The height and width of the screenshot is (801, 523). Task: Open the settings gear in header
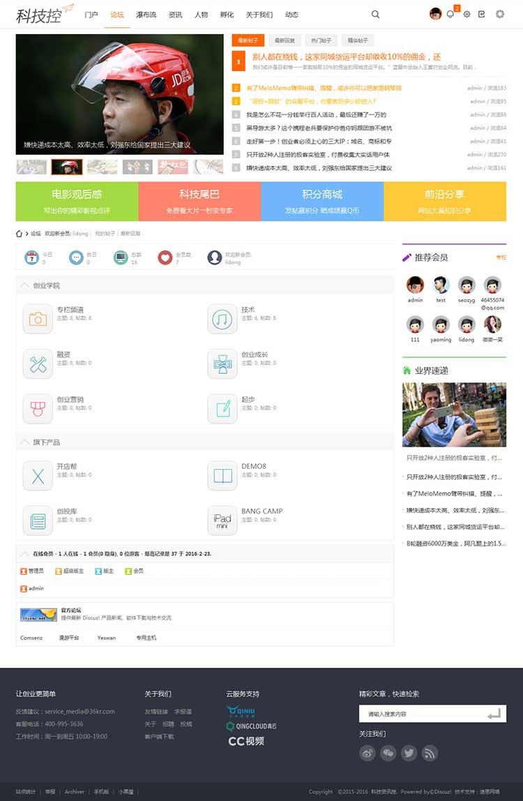[x=467, y=14]
